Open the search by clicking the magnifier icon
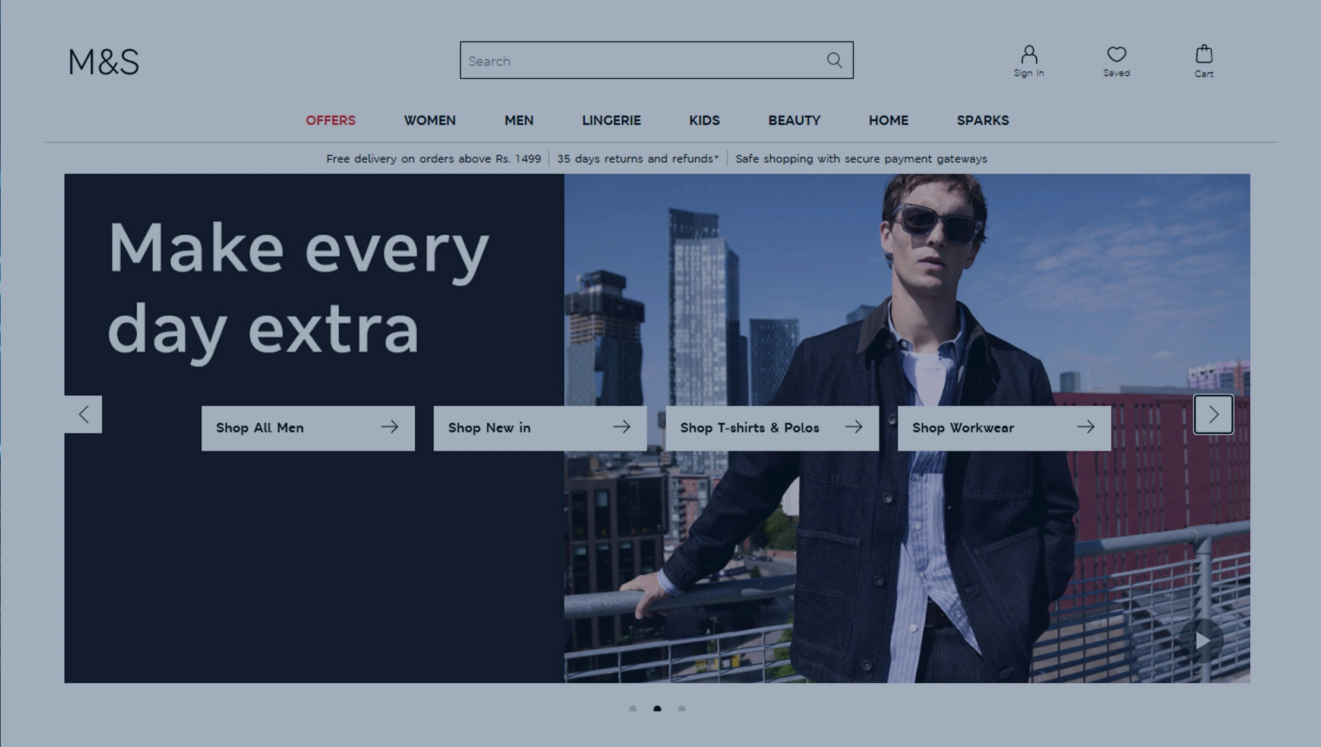Screen dimensions: 1321x747 pyautogui.click(x=834, y=60)
